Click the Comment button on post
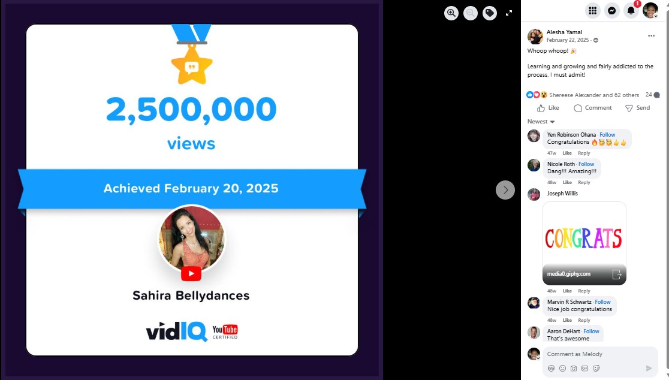The image size is (669, 380). 593,108
